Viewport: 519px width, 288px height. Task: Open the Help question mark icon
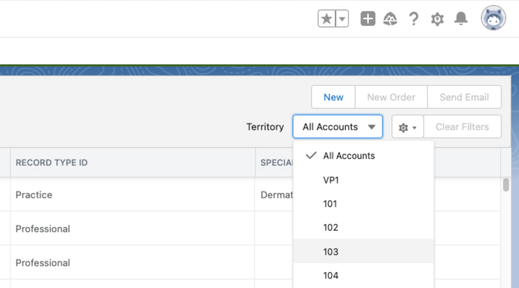pos(414,18)
